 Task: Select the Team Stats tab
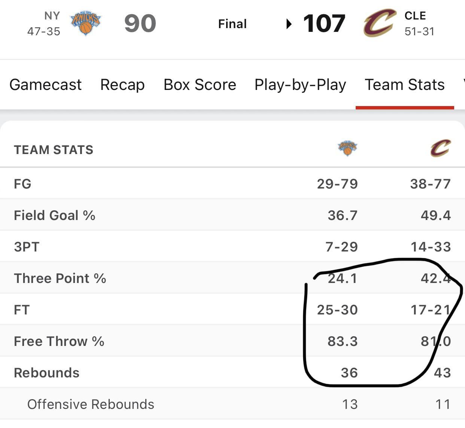coord(405,85)
